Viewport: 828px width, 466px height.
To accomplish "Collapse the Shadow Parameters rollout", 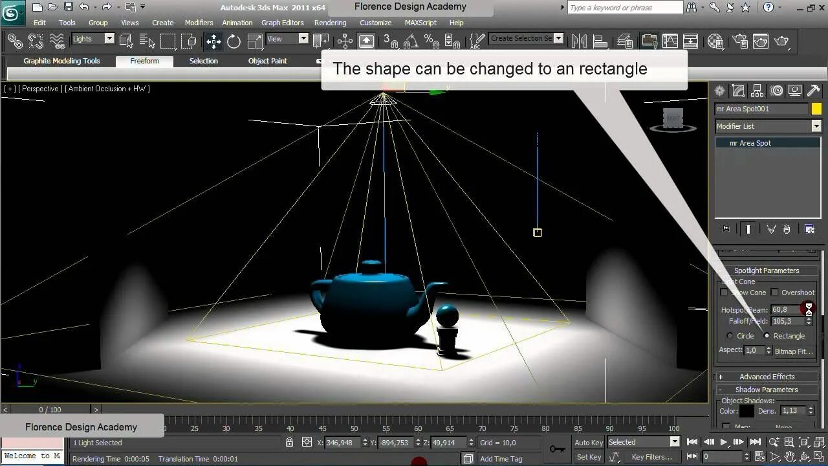I will pos(767,390).
